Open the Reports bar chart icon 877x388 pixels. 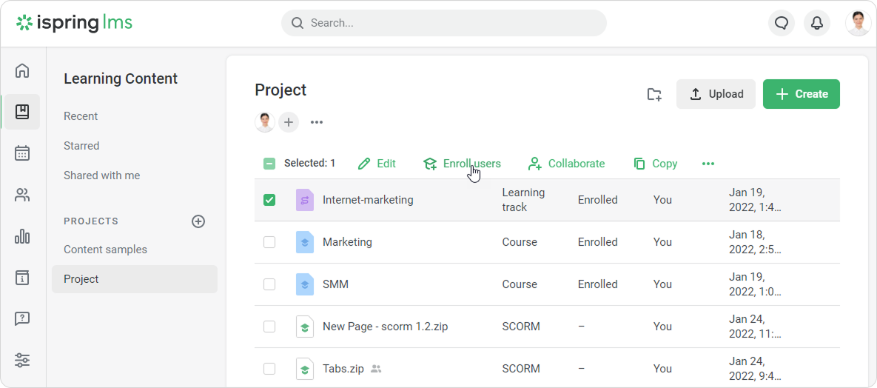click(22, 237)
